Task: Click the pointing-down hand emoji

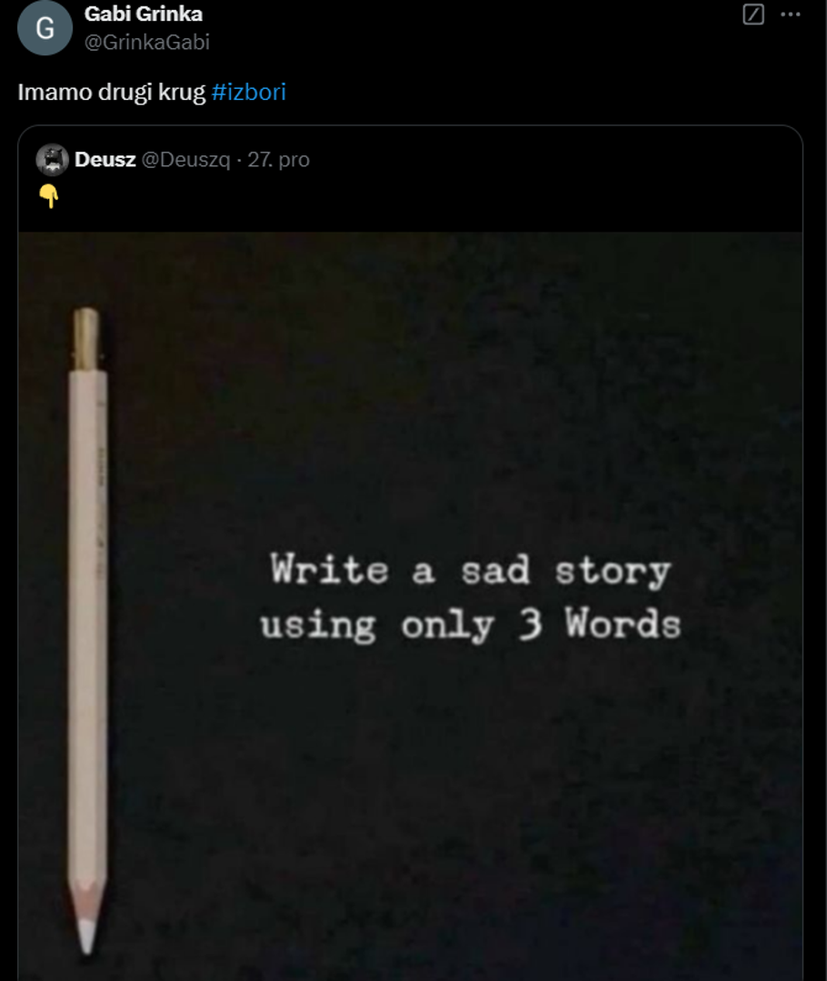Action: point(49,196)
